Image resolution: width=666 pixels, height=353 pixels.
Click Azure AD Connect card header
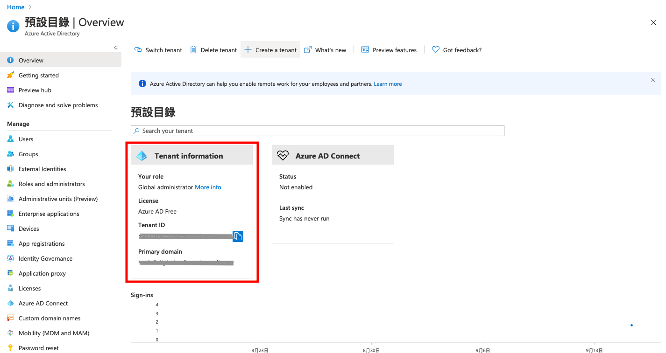pyautogui.click(x=333, y=156)
